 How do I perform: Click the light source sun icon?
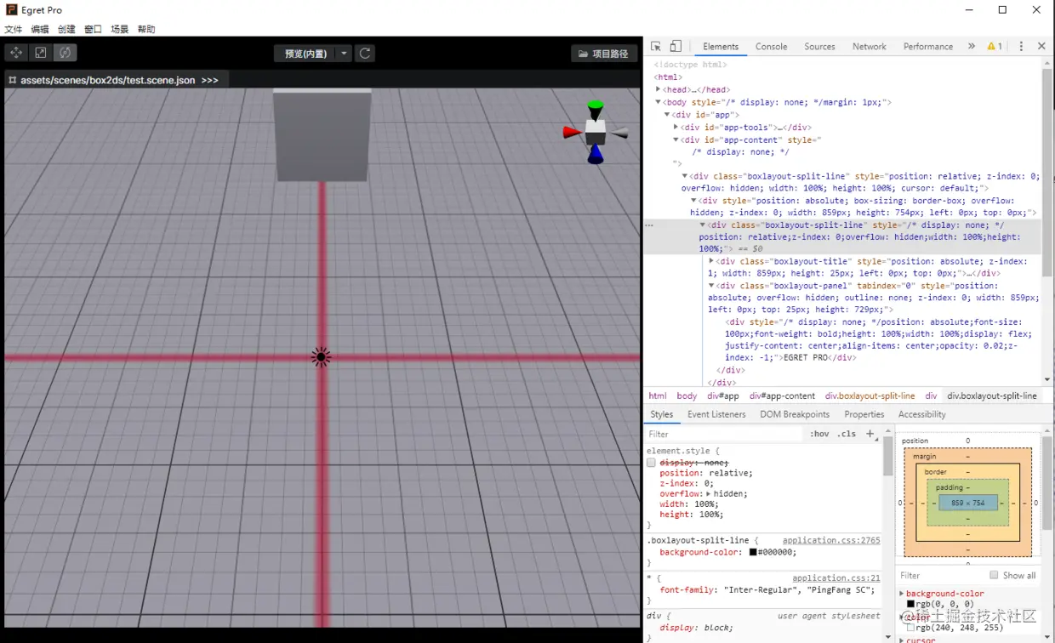(x=321, y=357)
